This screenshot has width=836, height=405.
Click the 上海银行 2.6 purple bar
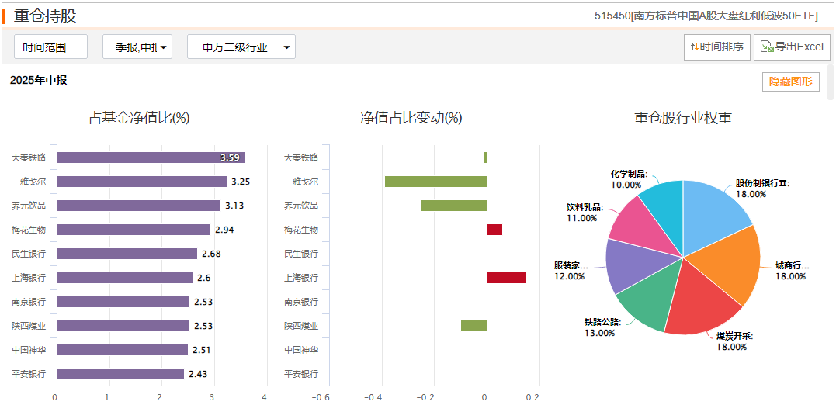click(x=125, y=278)
